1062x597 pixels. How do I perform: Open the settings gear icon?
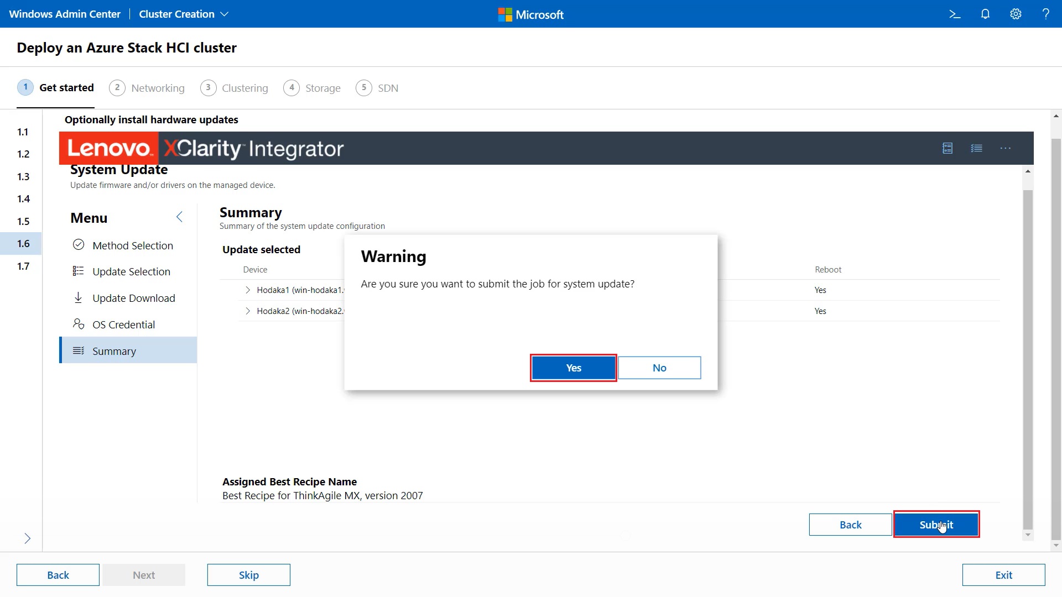coord(1016,14)
